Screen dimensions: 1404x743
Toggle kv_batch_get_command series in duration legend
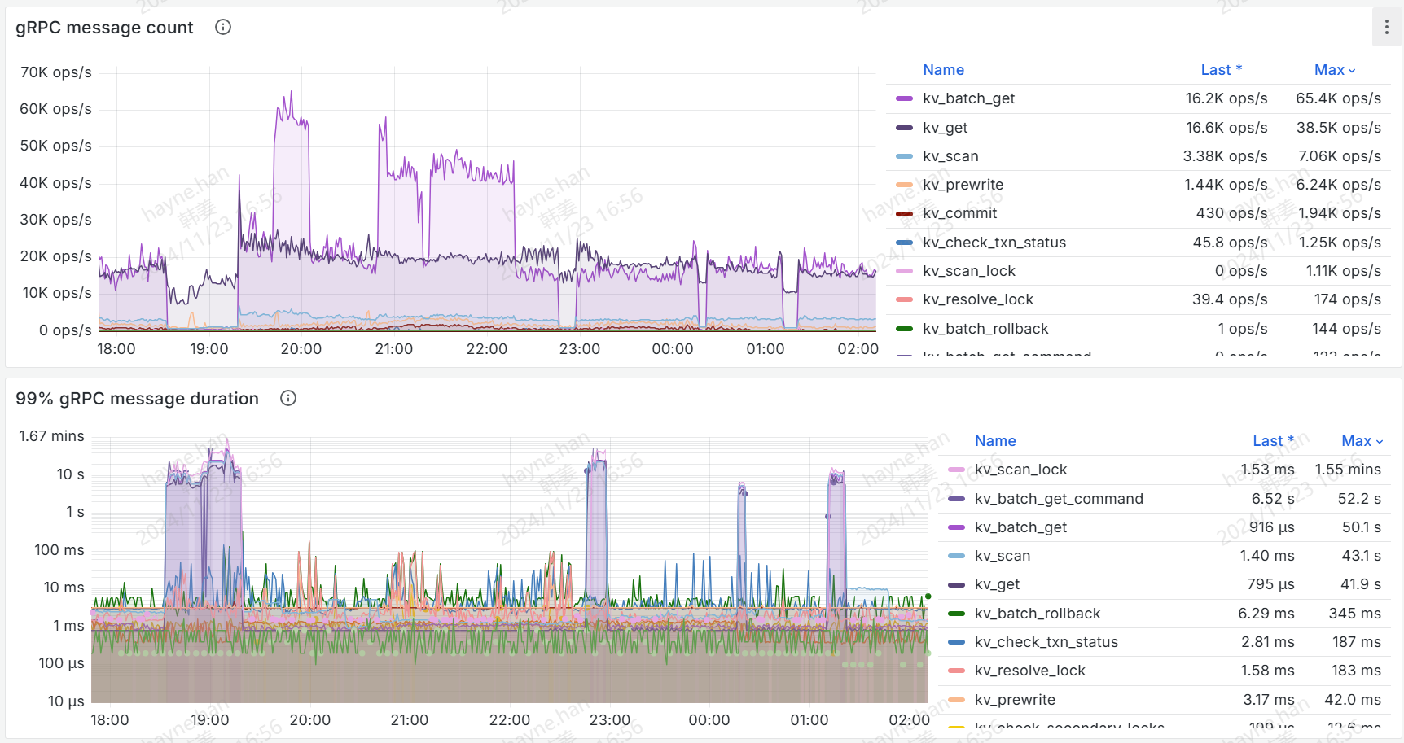point(1059,499)
